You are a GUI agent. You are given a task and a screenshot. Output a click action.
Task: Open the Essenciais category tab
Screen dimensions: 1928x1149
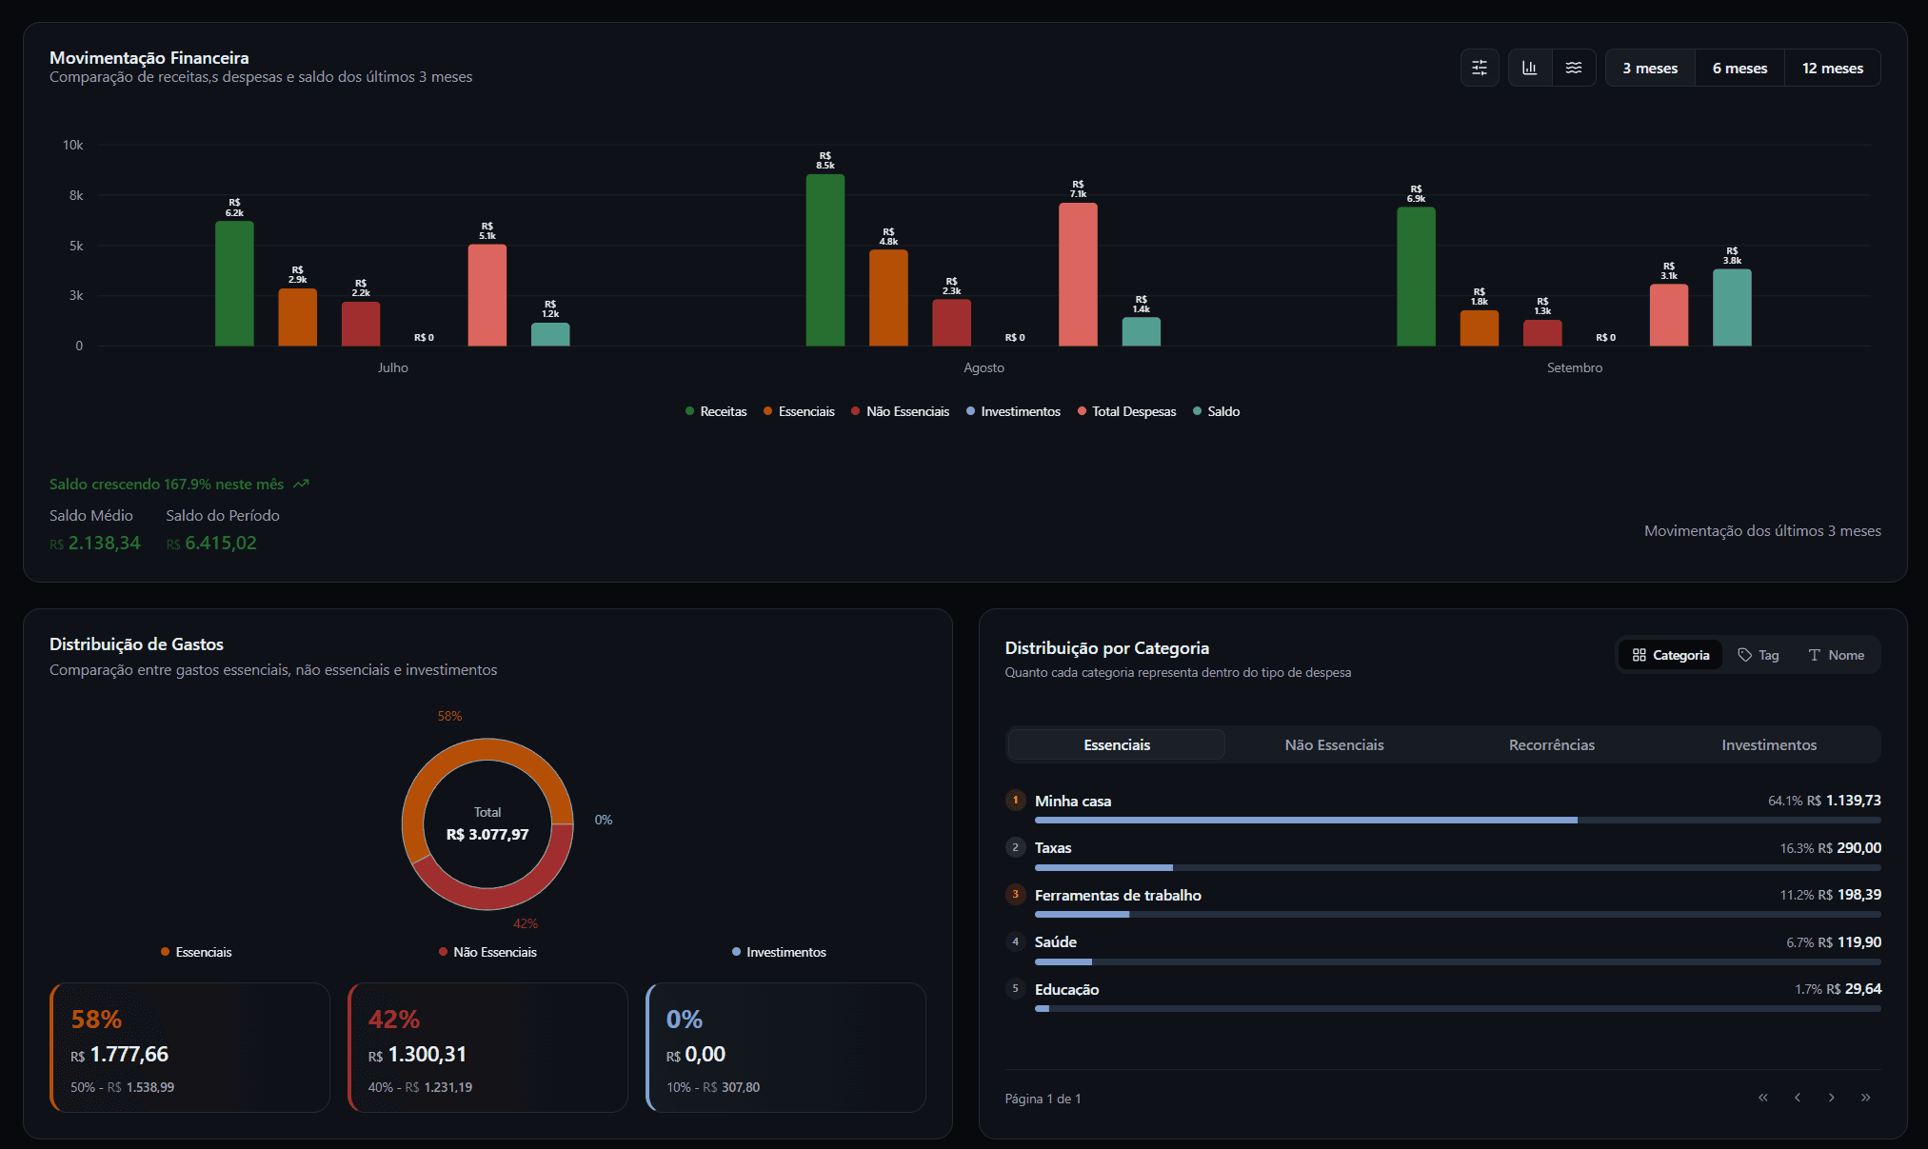pyautogui.click(x=1117, y=744)
